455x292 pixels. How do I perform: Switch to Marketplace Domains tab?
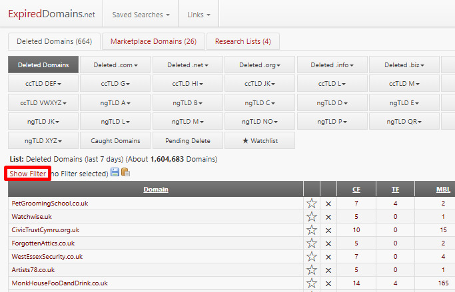(x=153, y=41)
